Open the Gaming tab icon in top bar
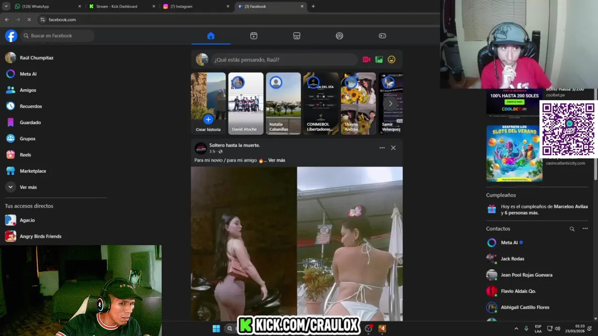598x336 pixels. pyautogui.click(x=382, y=36)
